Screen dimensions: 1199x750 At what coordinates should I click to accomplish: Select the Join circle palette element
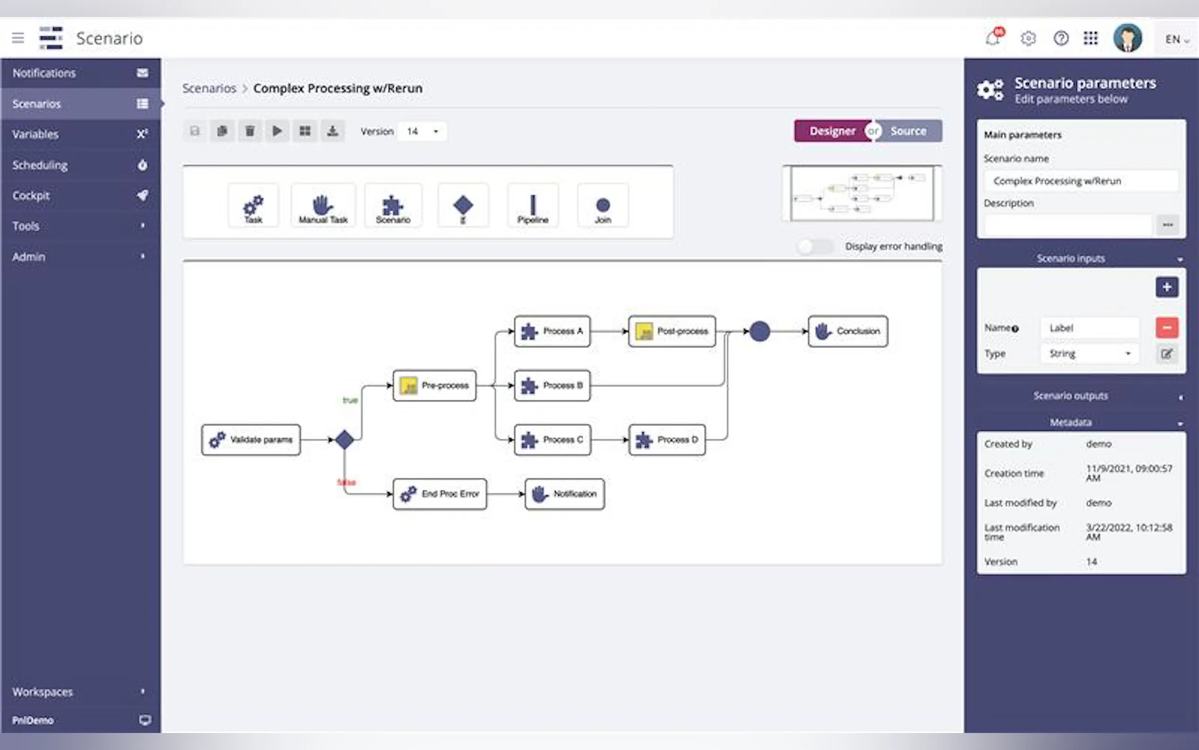pyautogui.click(x=603, y=206)
